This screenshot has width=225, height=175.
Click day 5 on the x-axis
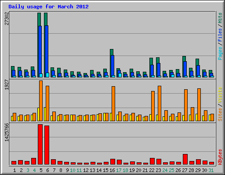pyautogui.click(x=41, y=170)
